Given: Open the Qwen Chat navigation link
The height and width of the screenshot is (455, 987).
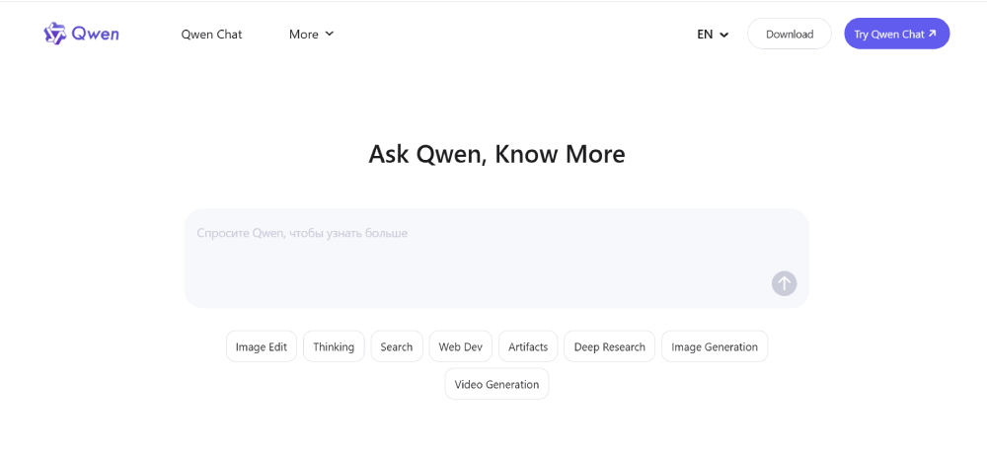Looking at the screenshot, I should click(211, 35).
